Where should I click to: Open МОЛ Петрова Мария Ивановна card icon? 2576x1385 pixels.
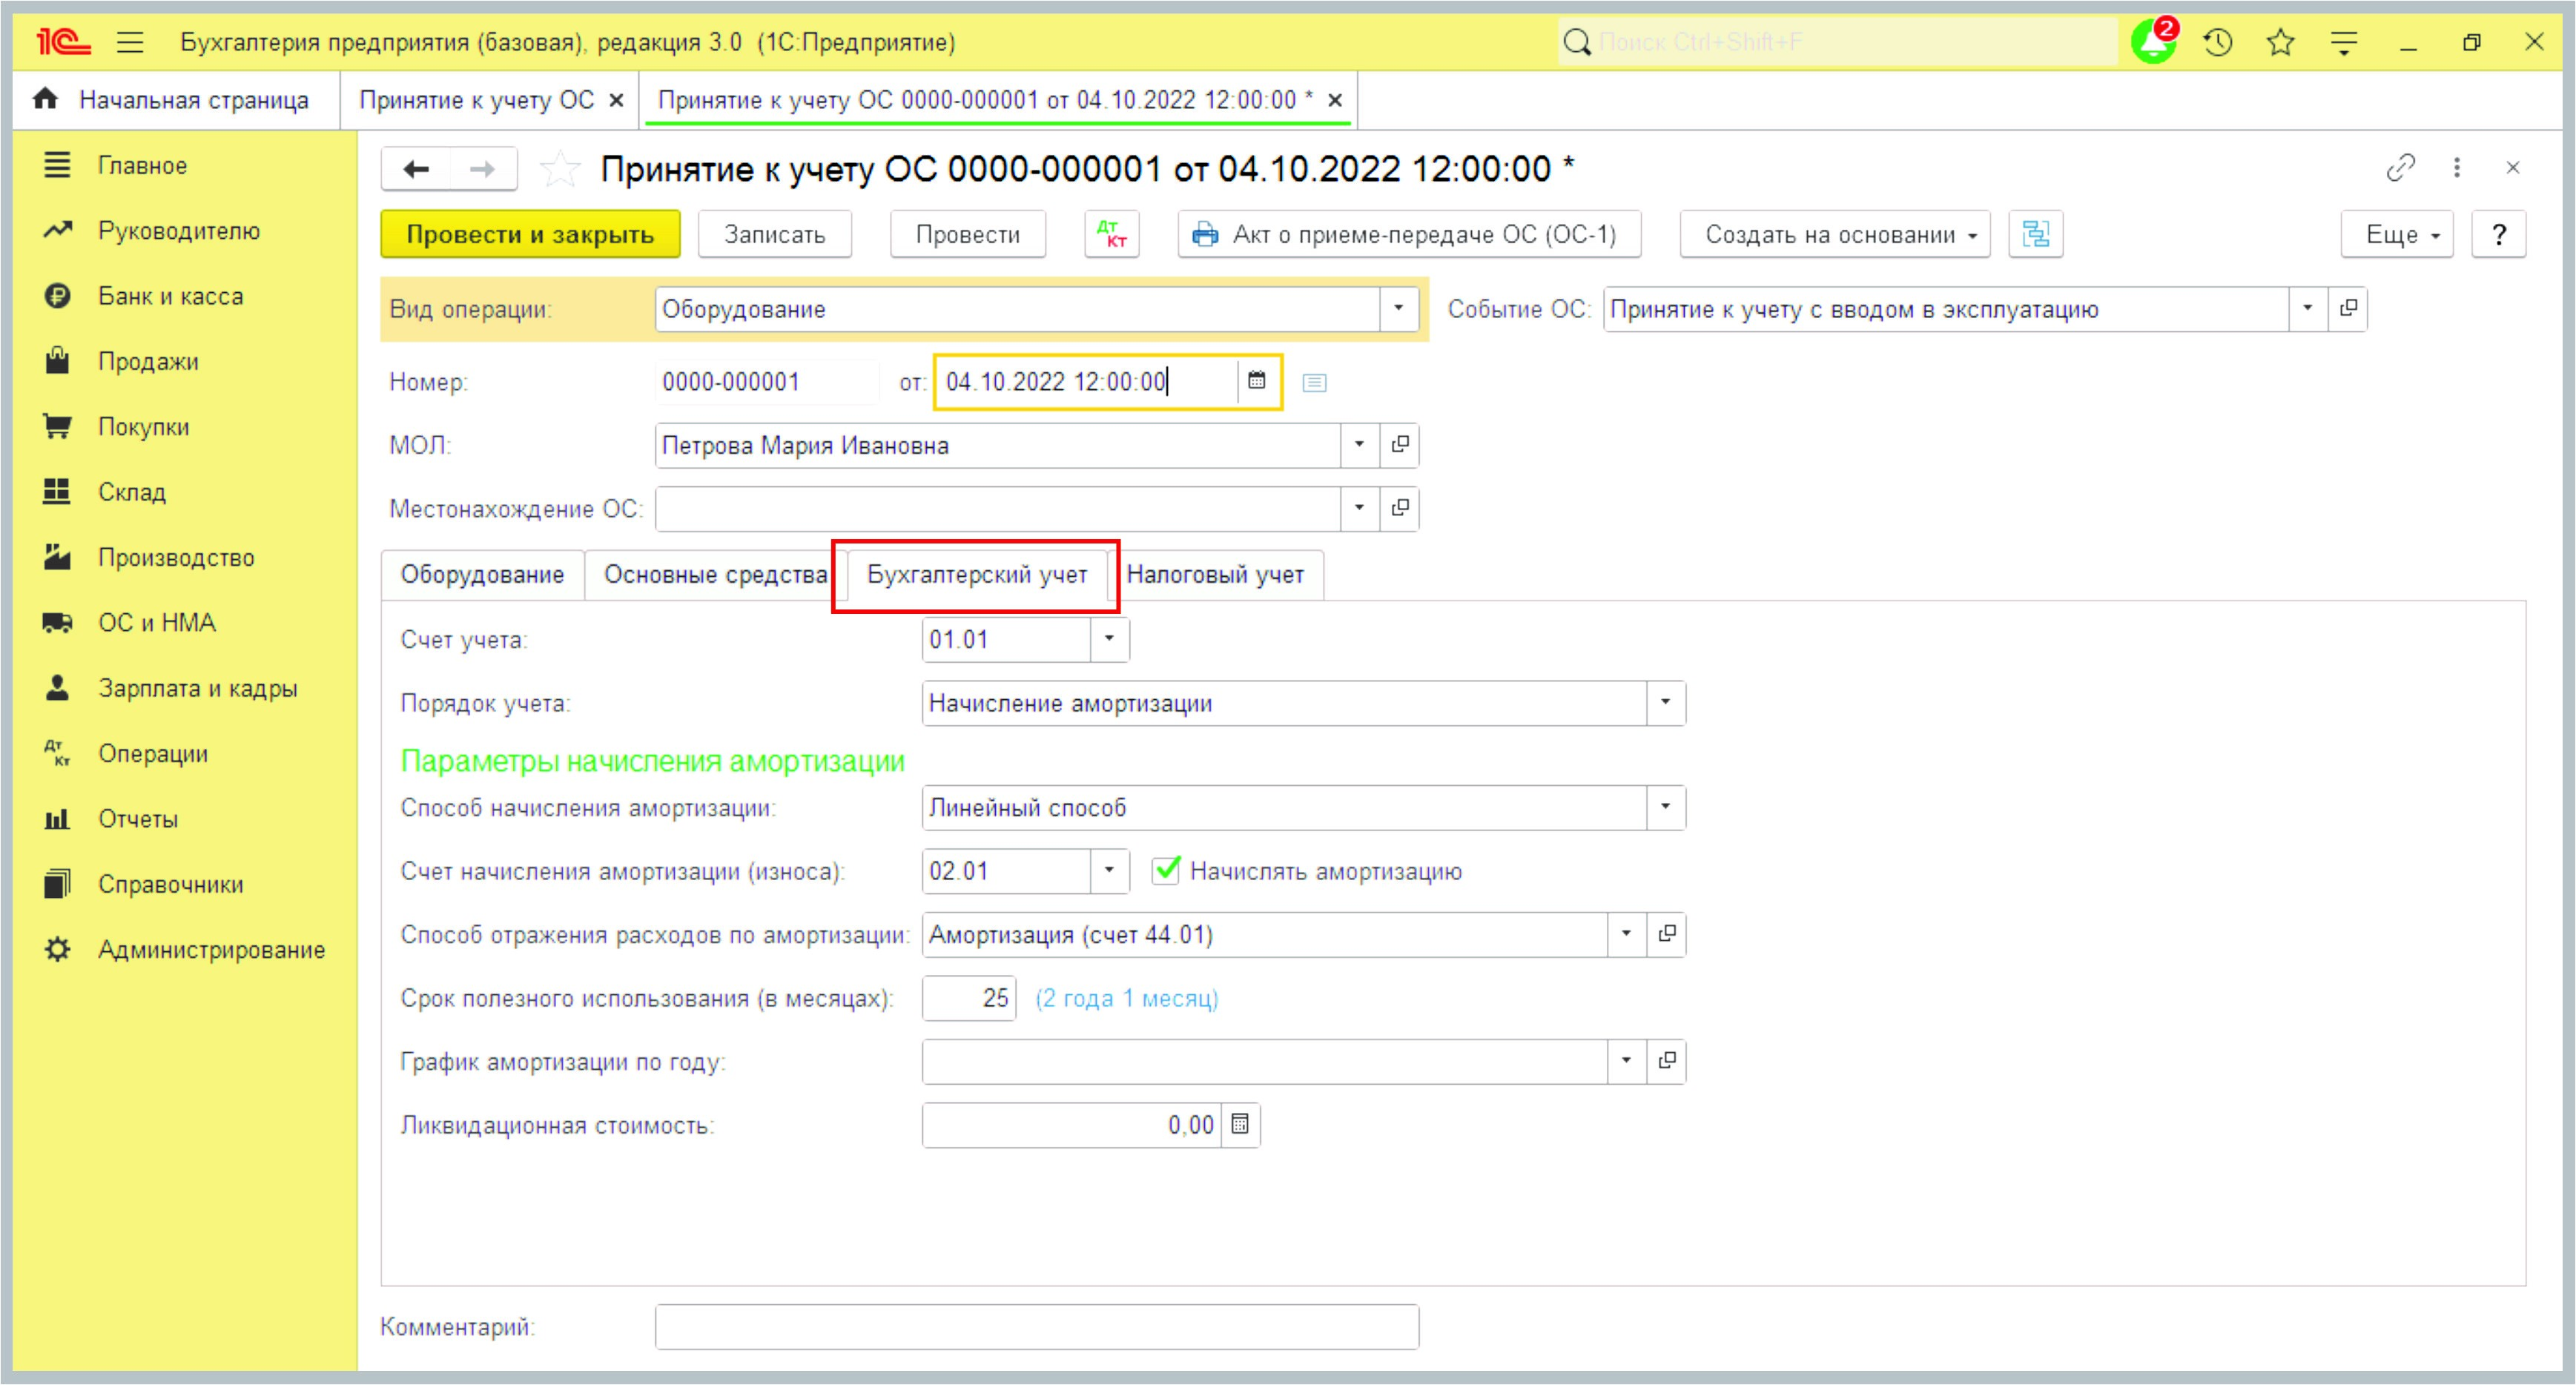(1400, 445)
